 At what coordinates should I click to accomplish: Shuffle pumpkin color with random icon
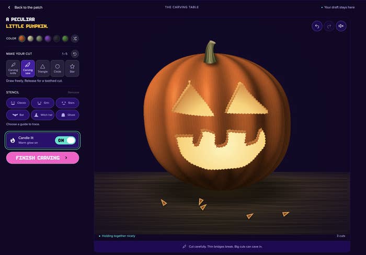75,39
